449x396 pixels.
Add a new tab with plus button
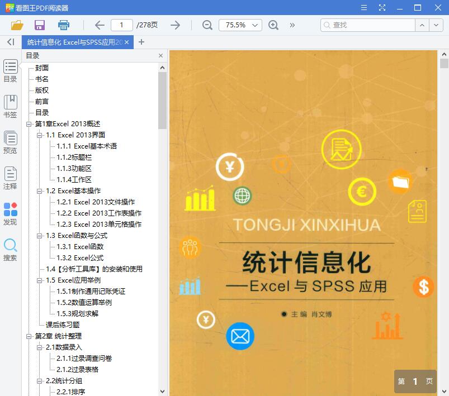click(x=141, y=42)
